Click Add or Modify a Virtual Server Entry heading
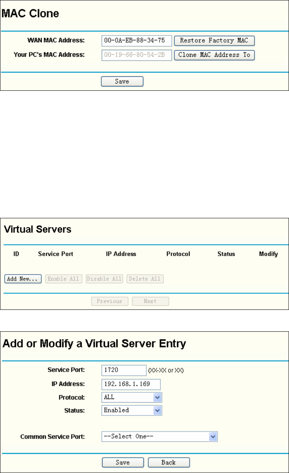Viewport: 289px width, 473px height. [x=94, y=344]
